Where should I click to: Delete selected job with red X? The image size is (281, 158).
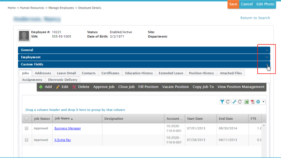pyautogui.click(x=81, y=87)
